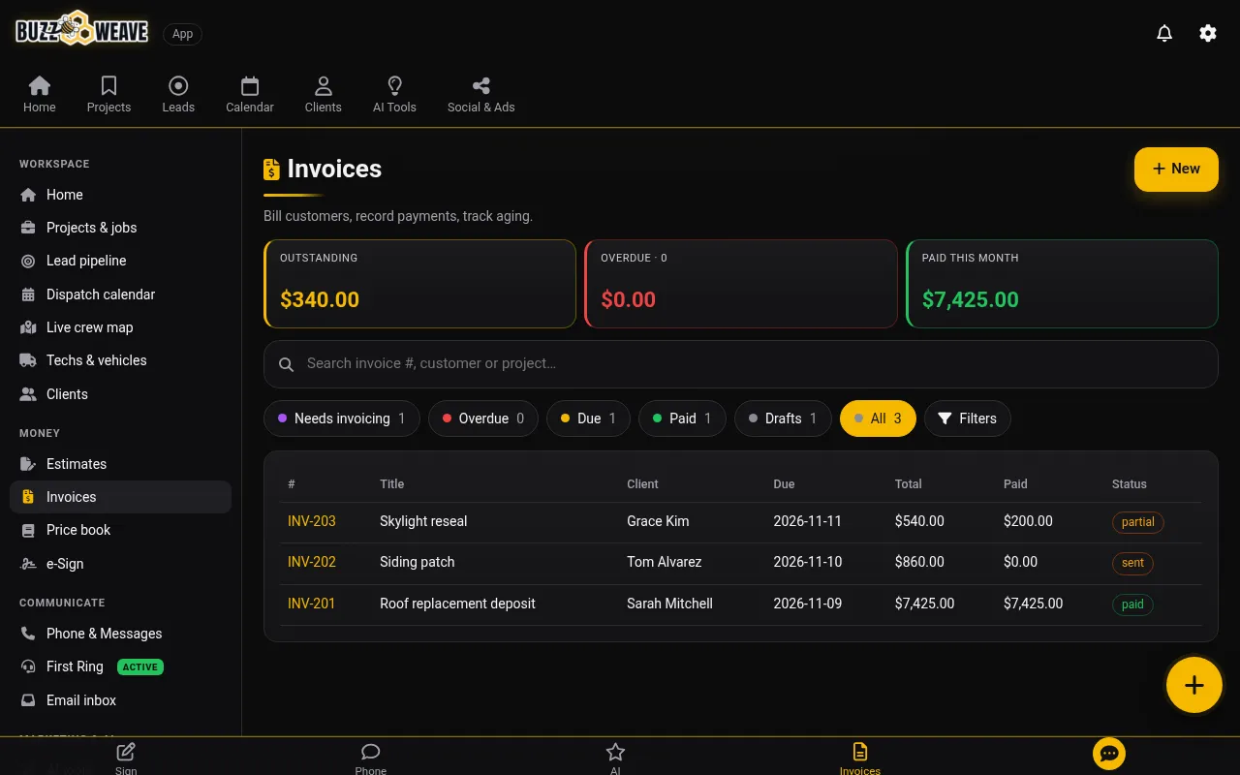Go to Home in top navigation
Image resolution: width=1240 pixels, height=775 pixels.
pyautogui.click(x=40, y=95)
